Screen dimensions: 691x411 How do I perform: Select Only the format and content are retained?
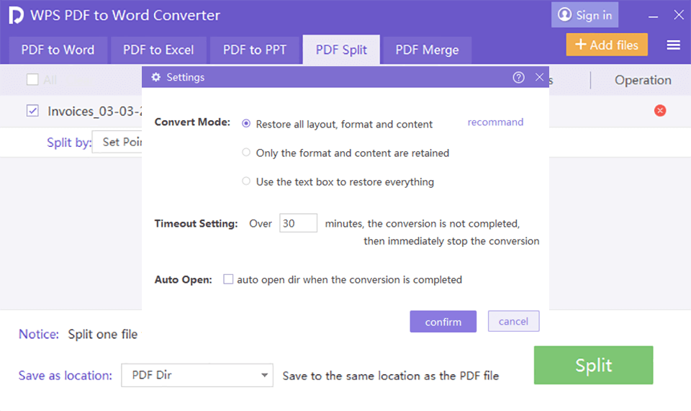click(x=246, y=153)
